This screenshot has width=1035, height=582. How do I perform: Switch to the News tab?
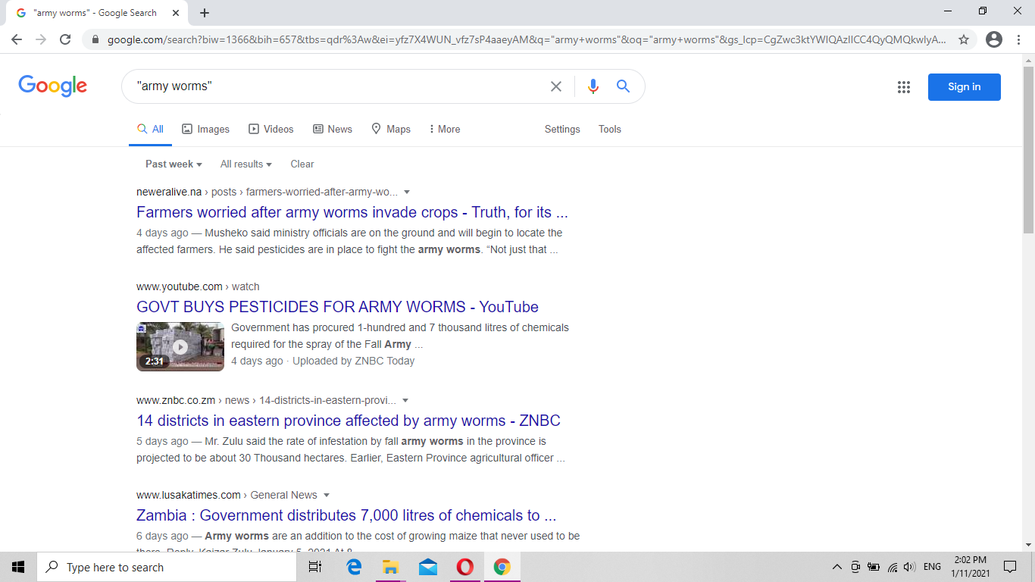pyautogui.click(x=333, y=130)
